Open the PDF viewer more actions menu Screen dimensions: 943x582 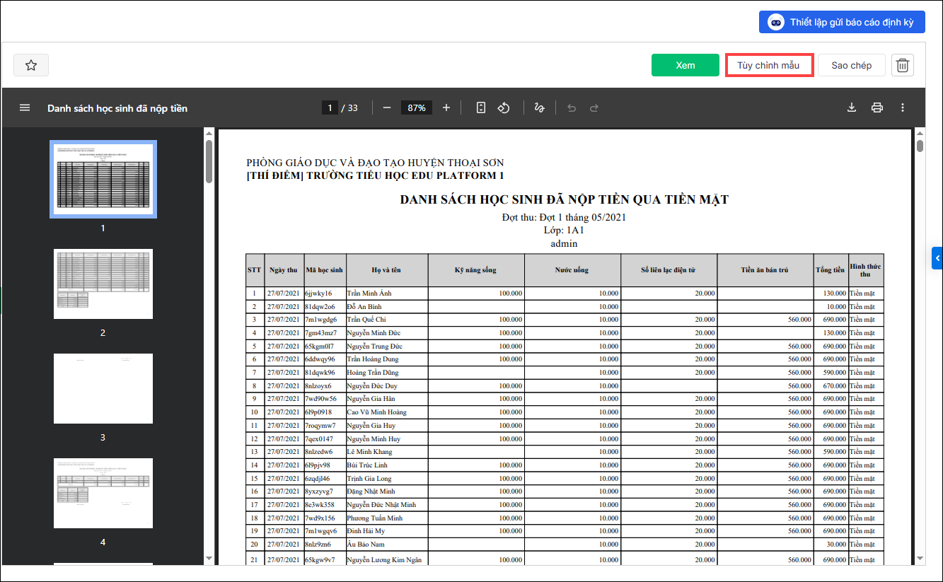903,107
